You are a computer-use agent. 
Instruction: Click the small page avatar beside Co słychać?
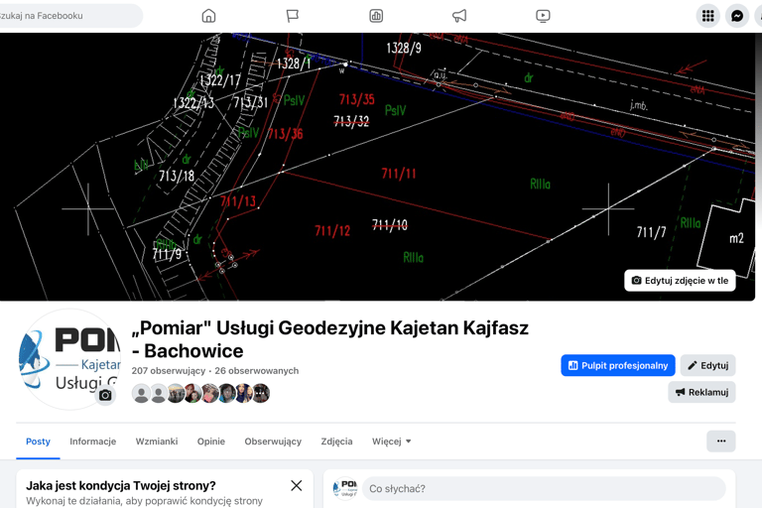345,488
